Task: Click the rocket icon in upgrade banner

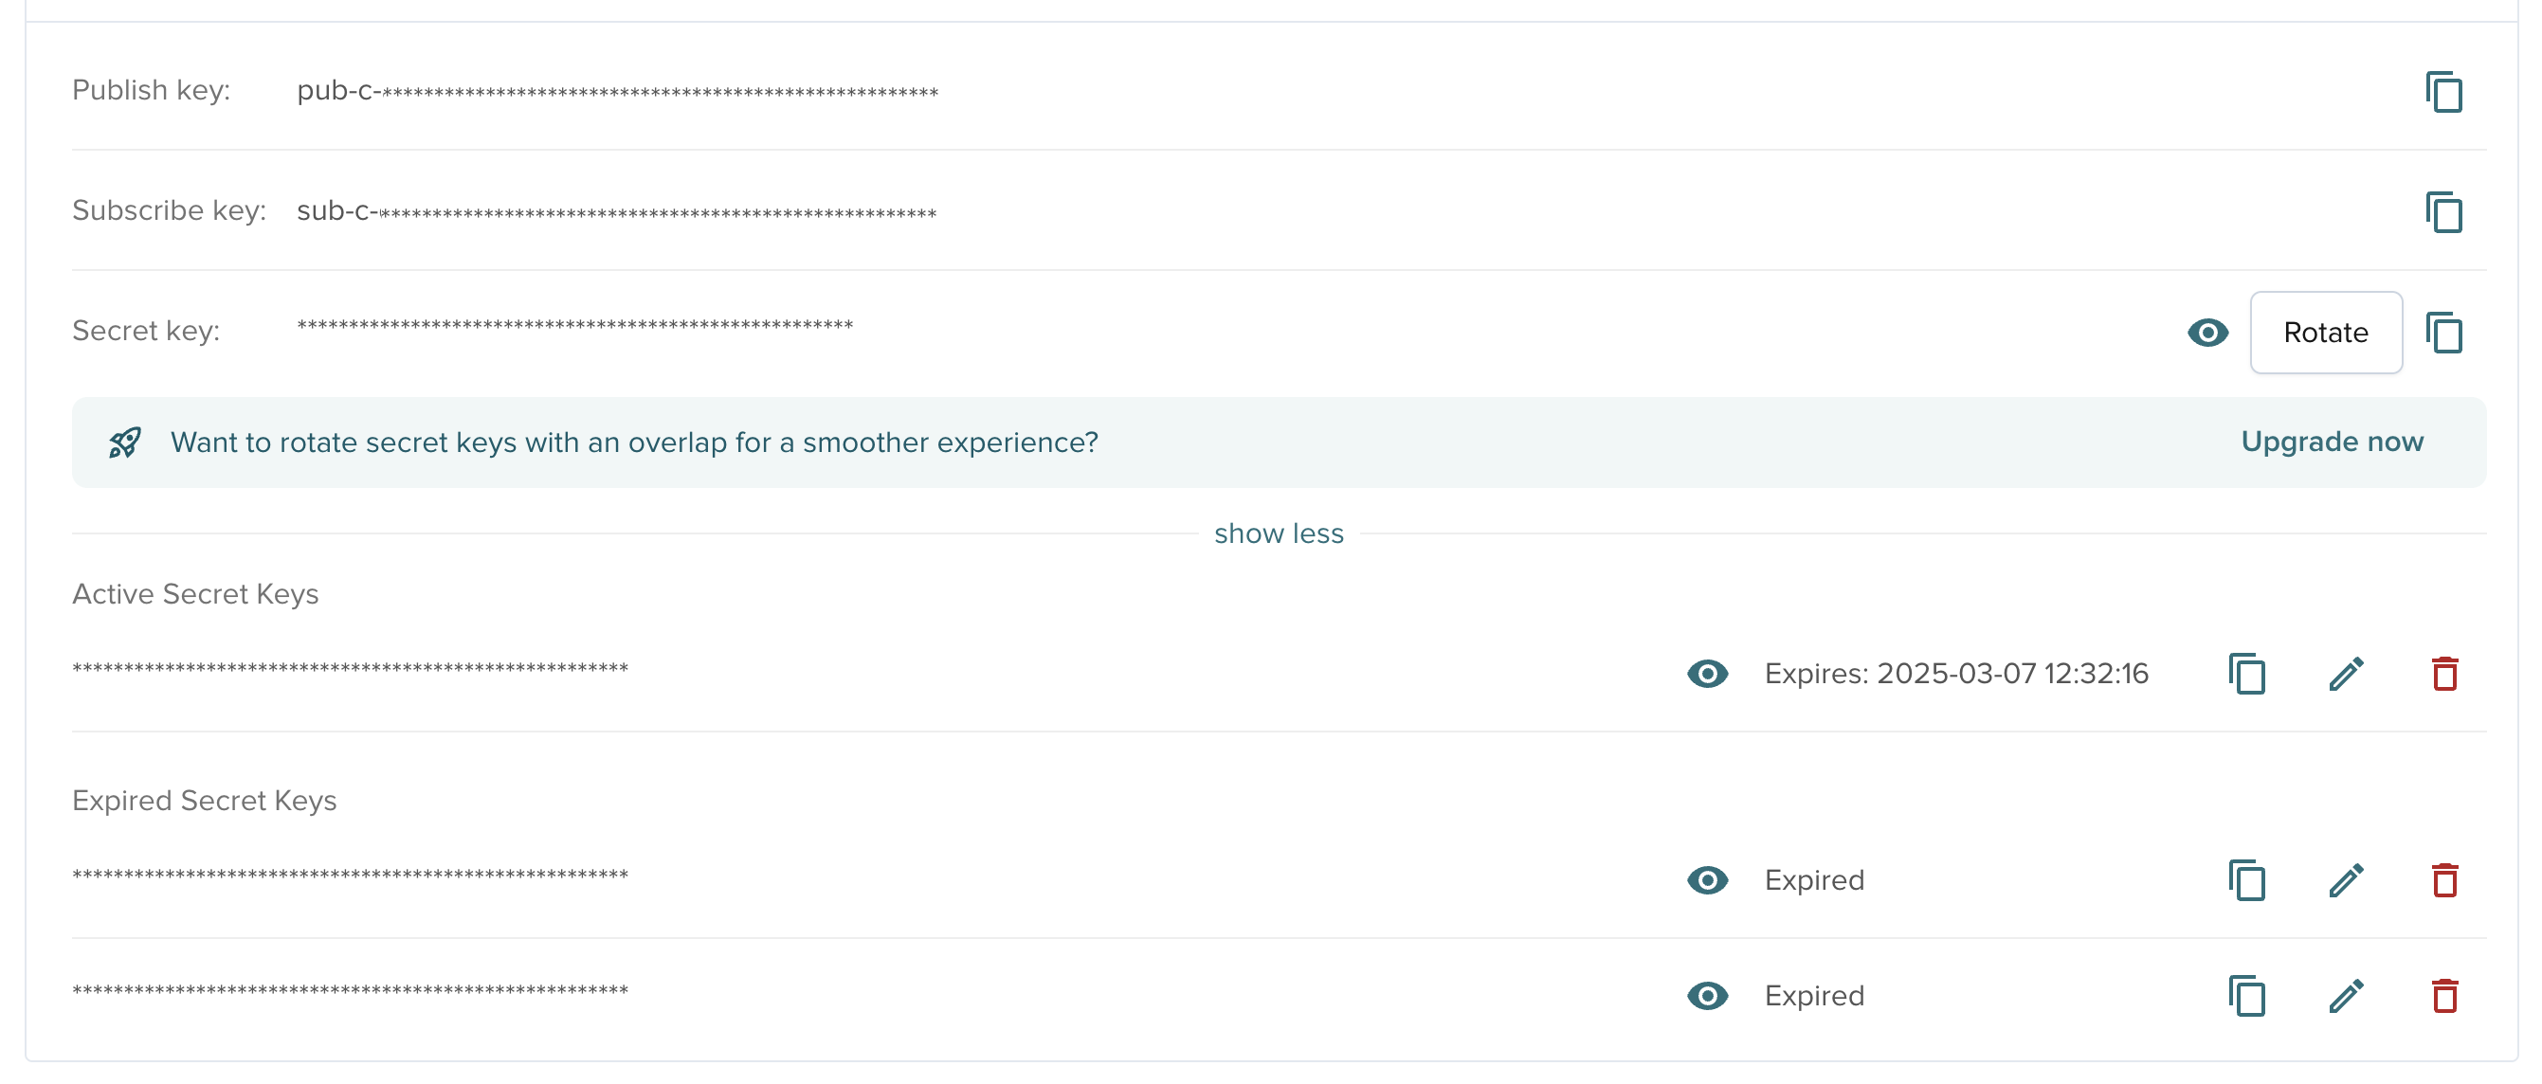Action: pyautogui.click(x=125, y=443)
